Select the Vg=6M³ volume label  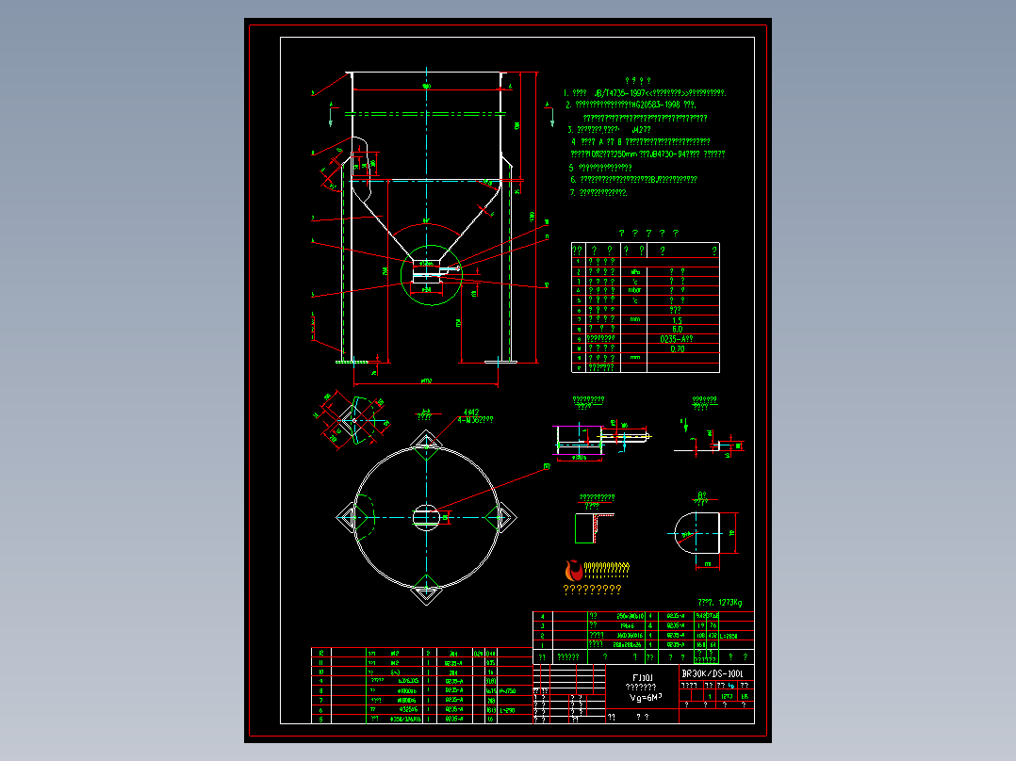click(646, 698)
